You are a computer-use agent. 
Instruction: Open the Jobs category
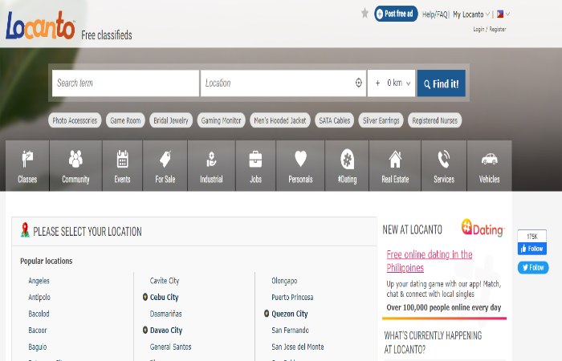pyautogui.click(x=255, y=166)
